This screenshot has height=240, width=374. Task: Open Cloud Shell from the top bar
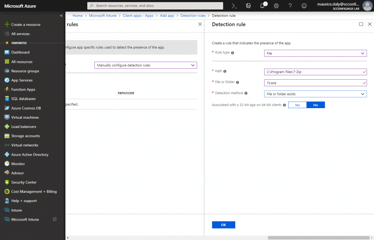(x=235, y=6)
